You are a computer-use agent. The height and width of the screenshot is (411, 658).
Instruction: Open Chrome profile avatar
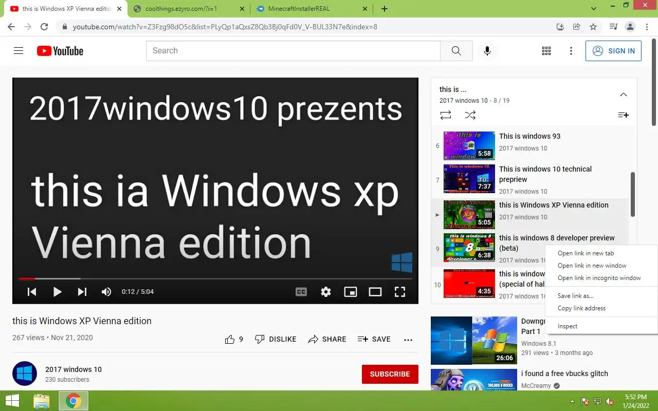(x=630, y=27)
